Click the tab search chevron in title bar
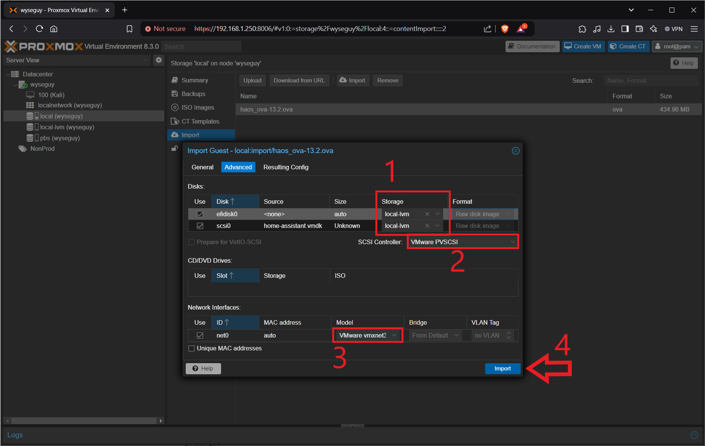The image size is (705, 446). pyautogui.click(x=631, y=10)
